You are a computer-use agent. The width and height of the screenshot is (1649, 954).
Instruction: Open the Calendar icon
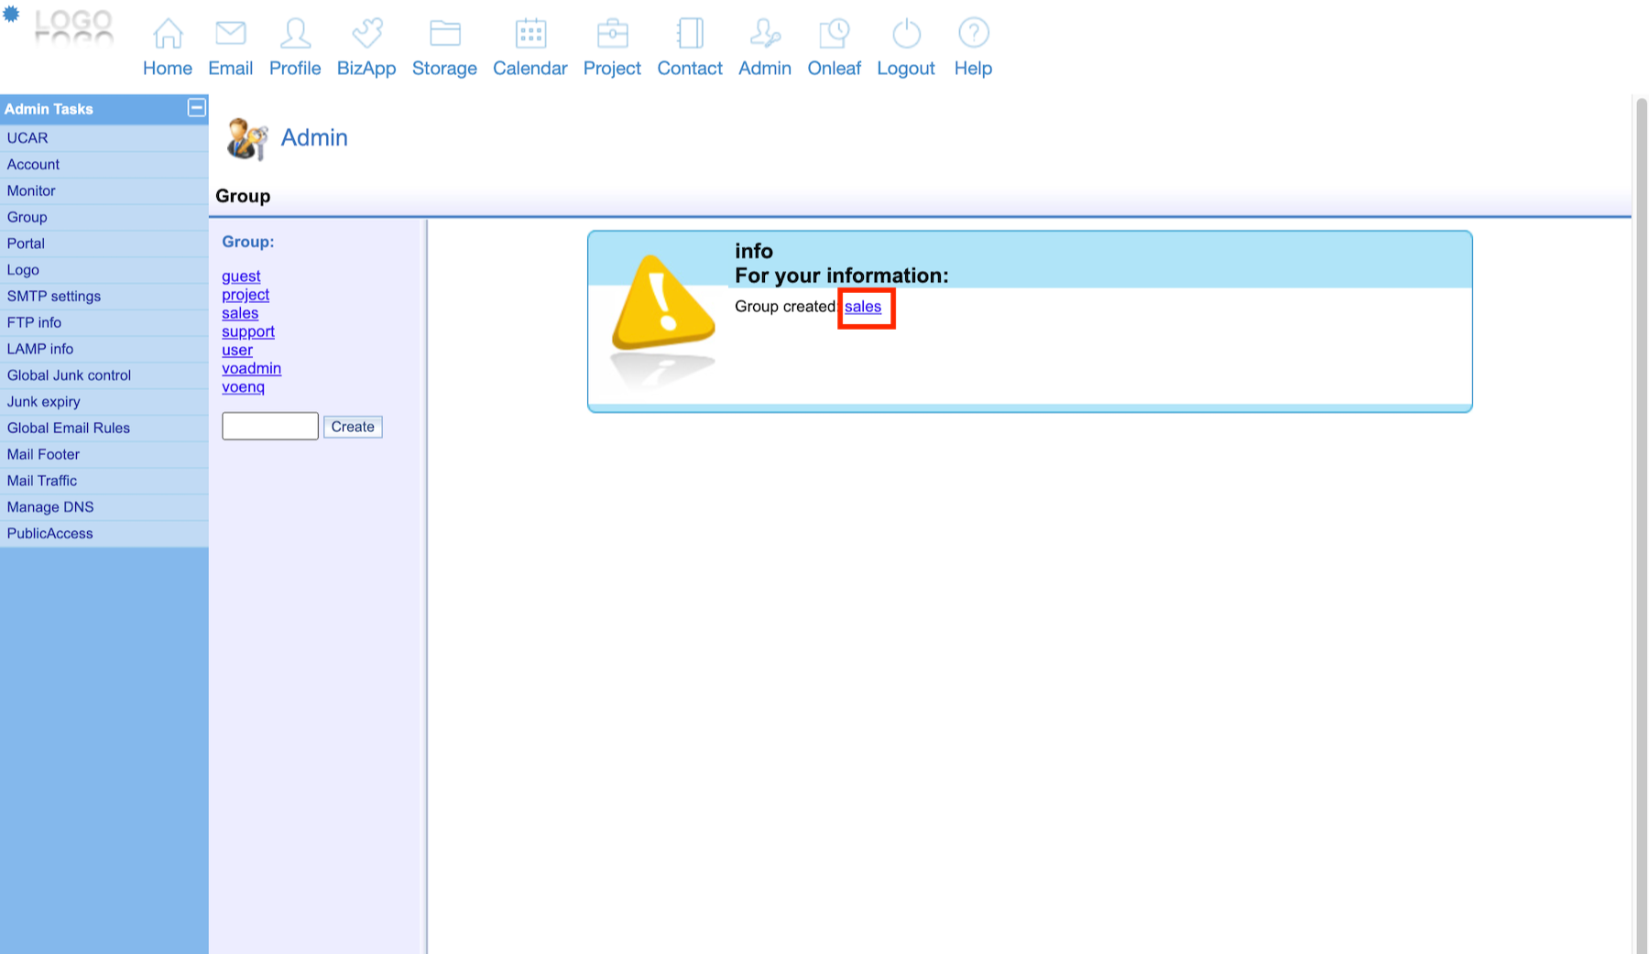[x=530, y=34]
